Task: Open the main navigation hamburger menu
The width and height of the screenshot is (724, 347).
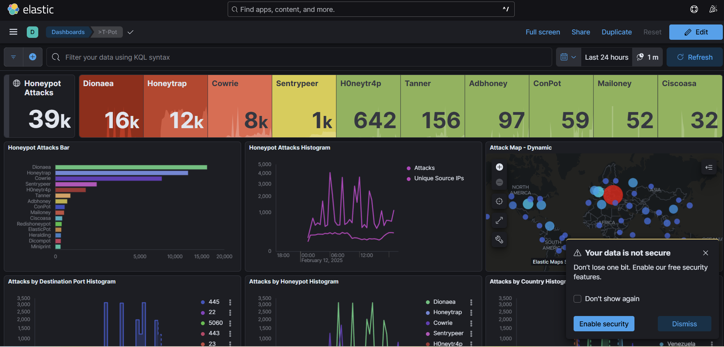Action: click(13, 32)
